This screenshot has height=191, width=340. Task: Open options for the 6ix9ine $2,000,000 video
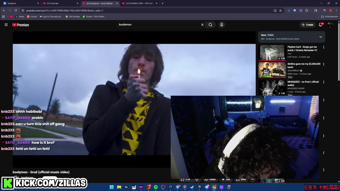[x=324, y=64]
